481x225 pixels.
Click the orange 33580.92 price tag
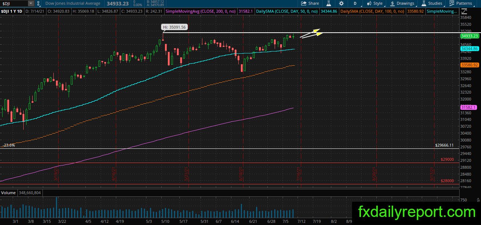[x=470, y=65]
